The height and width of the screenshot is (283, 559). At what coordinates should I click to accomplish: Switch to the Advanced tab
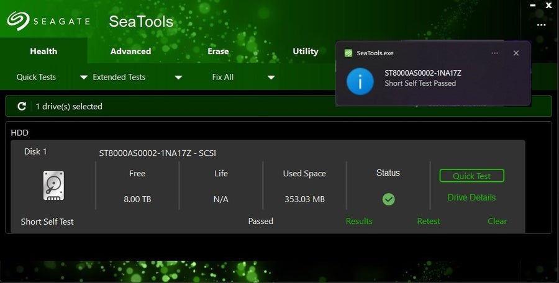click(130, 52)
